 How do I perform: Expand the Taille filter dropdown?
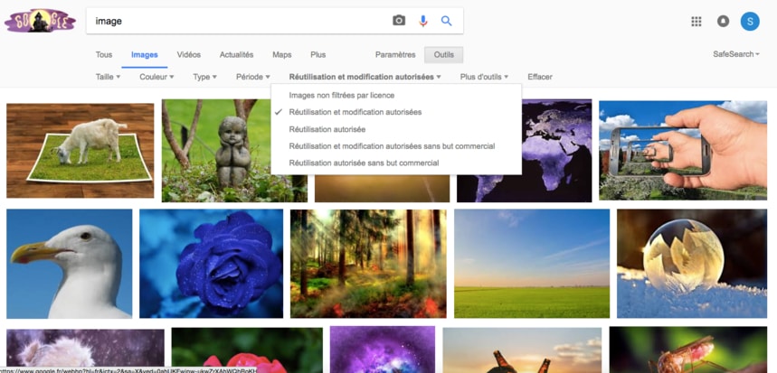pos(108,77)
